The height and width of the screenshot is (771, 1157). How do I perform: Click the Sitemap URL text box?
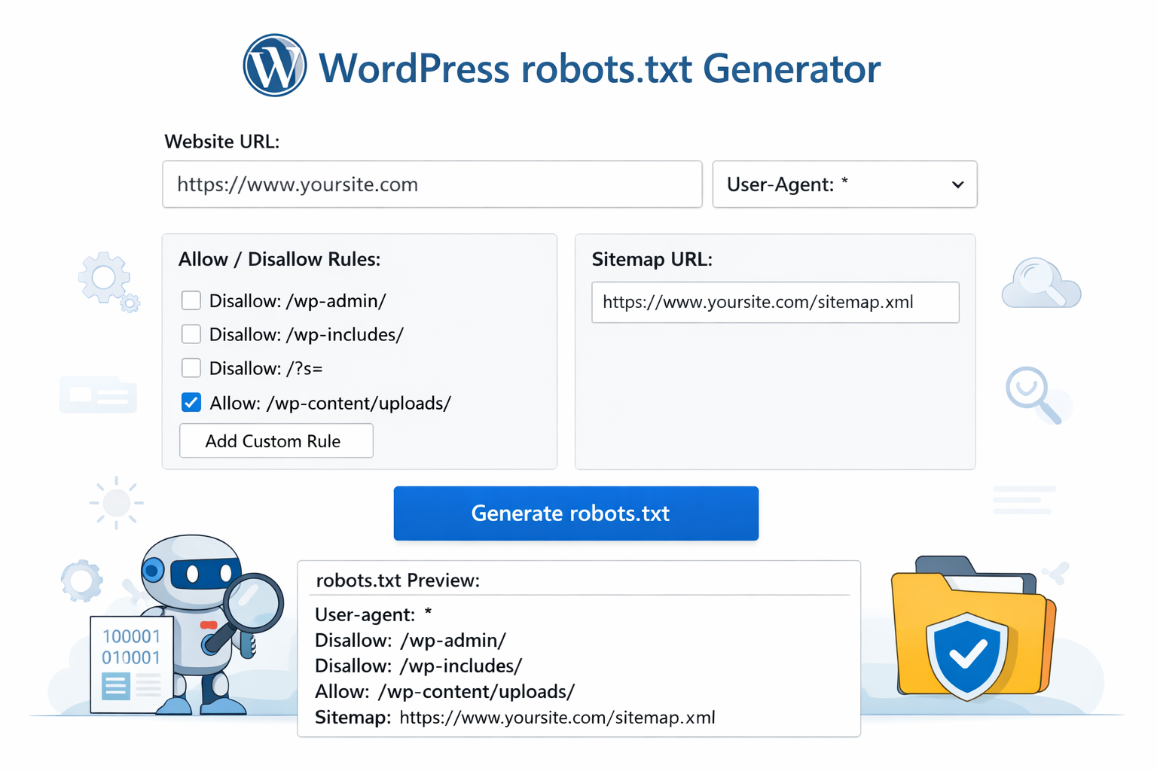click(x=775, y=302)
